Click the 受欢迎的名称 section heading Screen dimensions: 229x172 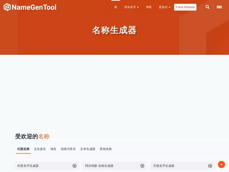click(32, 136)
